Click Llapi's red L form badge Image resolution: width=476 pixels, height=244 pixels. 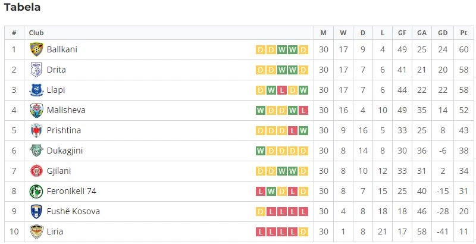[281, 90]
